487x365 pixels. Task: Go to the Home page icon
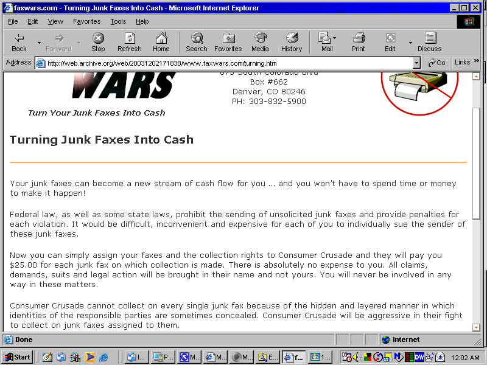tap(161, 42)
